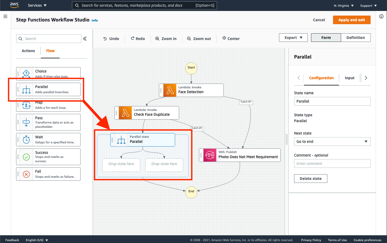This screenshot has height=243, width=387.
Task: Switch to Definition view
Action: coord(356,38)
